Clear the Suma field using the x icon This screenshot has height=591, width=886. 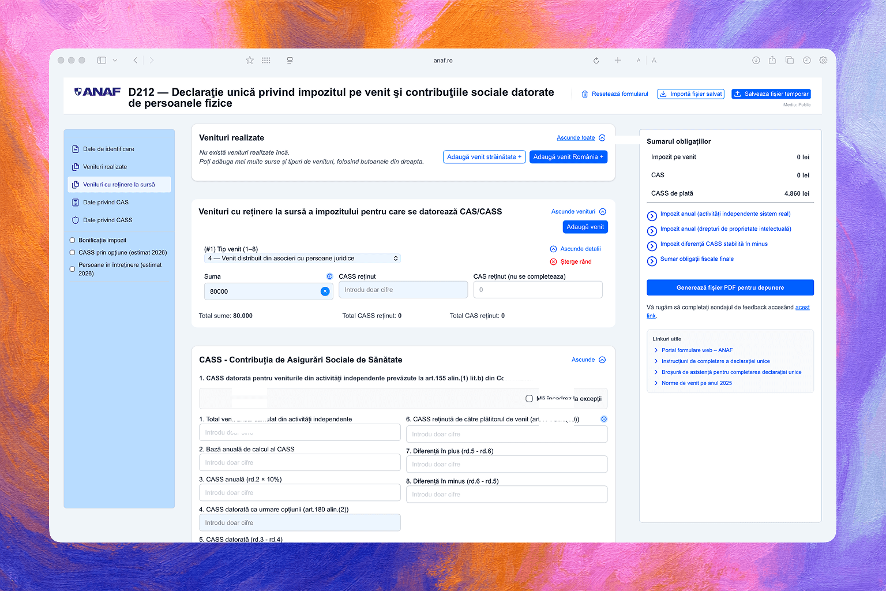(x=325, y=291)
